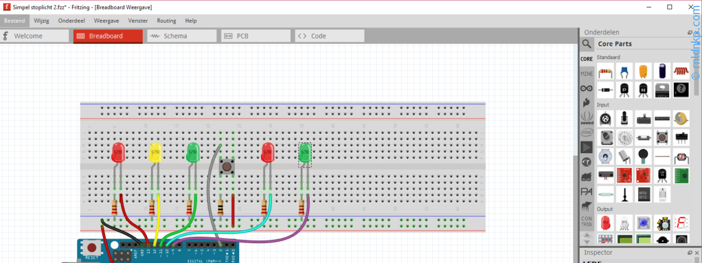Select the mystery part question-mark icon
Viewport: 702px width, 263px height.
(x=681, y=90)
